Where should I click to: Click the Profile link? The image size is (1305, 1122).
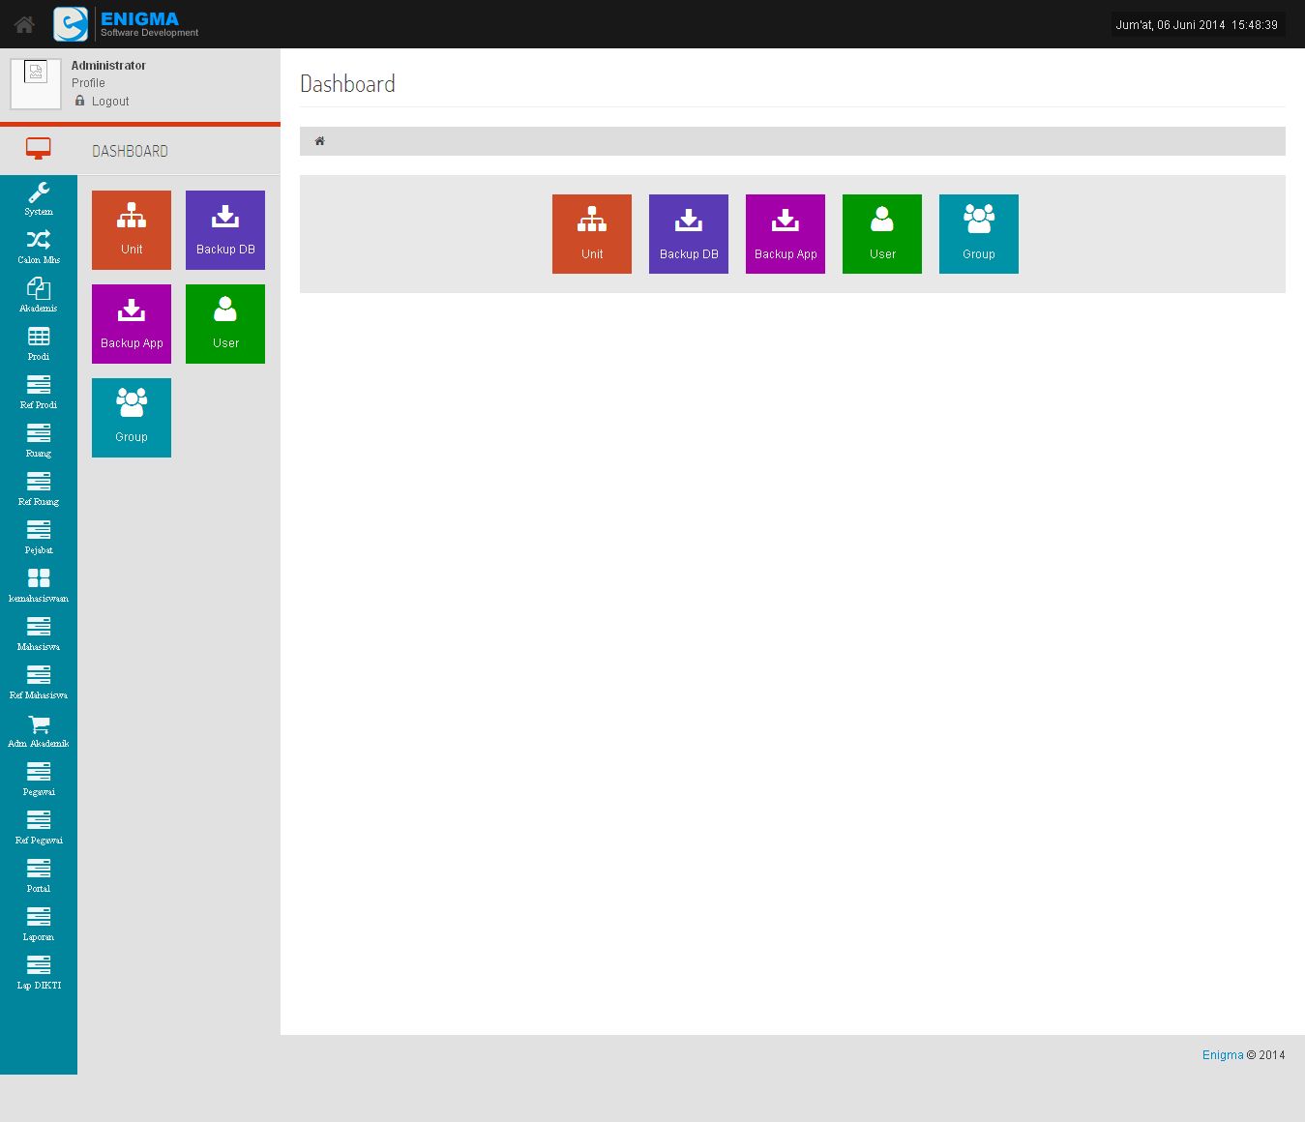coord(88,83)
